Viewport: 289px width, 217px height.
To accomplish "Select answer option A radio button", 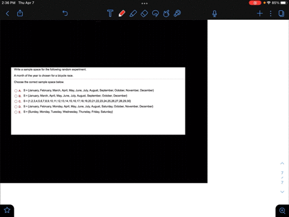I will tap(16, 90).
